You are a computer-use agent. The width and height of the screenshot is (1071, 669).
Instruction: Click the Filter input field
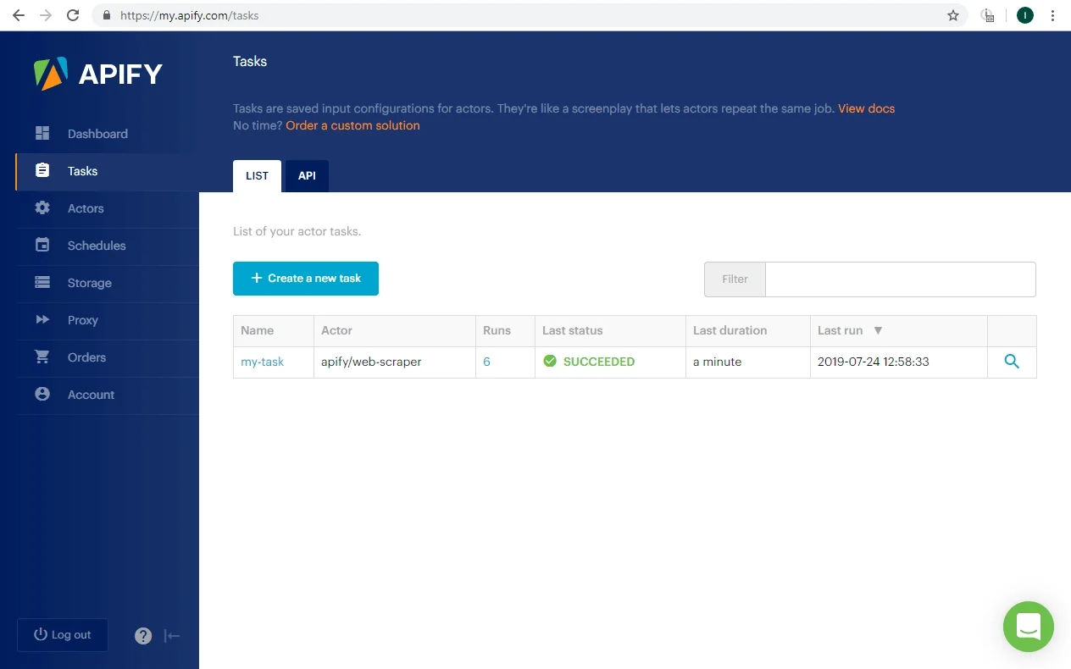900,279
